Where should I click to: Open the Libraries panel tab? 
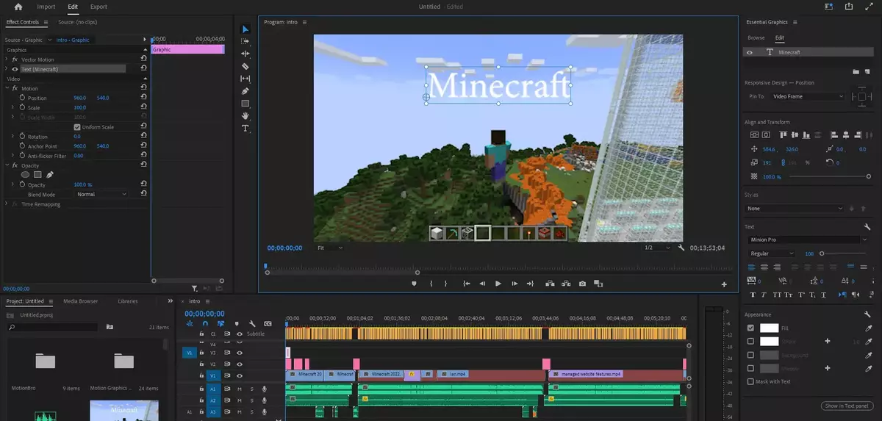tap(127, 301)
